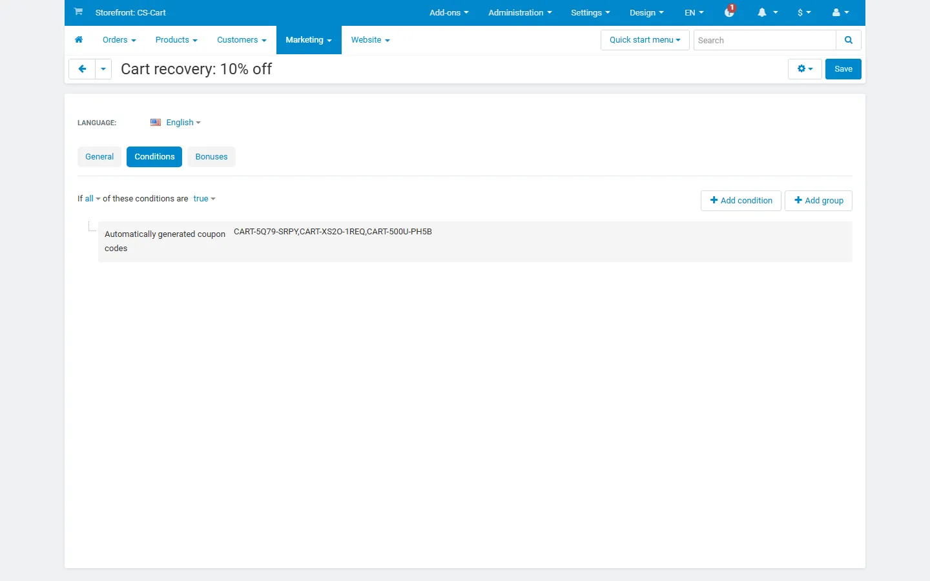Select the Conditions tab

pyautogui.click(x=154, y=157)
